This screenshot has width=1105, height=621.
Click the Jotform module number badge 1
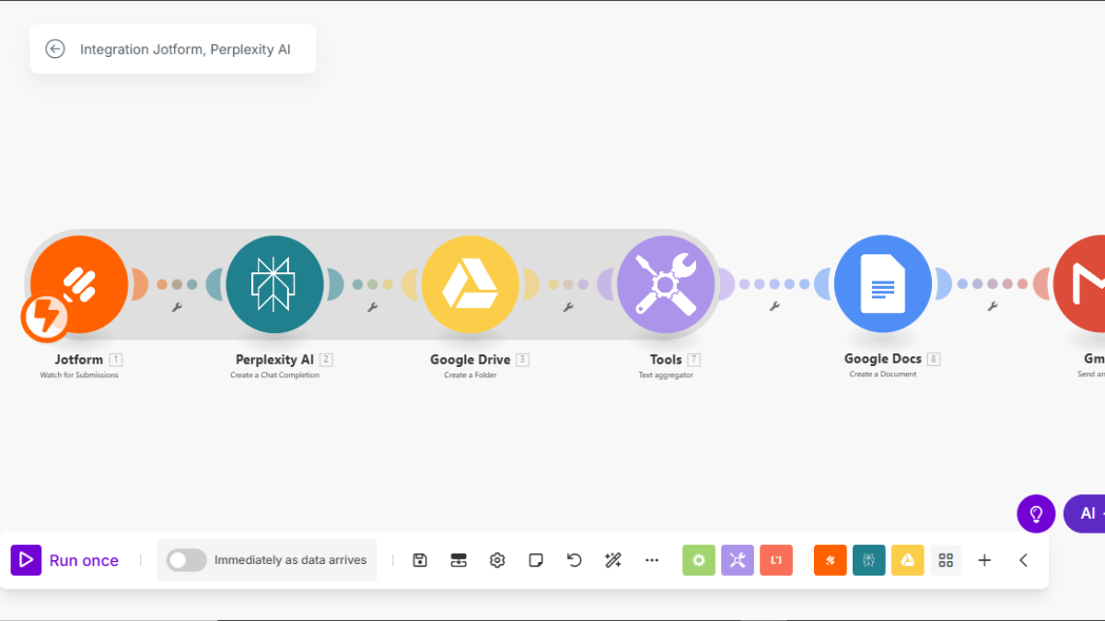[116, 360]
